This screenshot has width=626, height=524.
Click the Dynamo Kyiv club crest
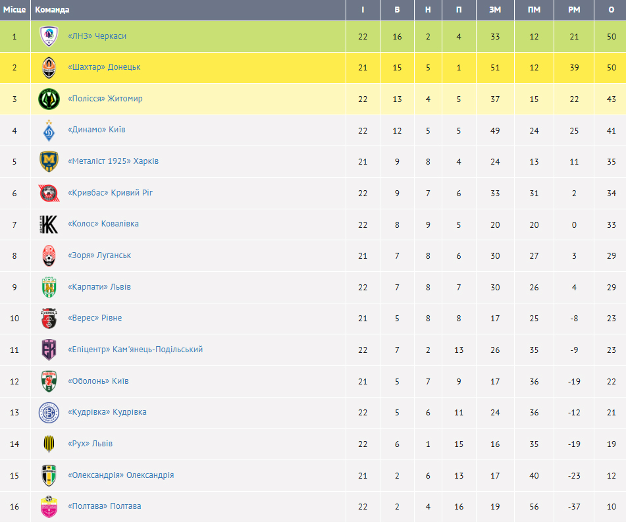pyautogui.click(x=49, y=130)
